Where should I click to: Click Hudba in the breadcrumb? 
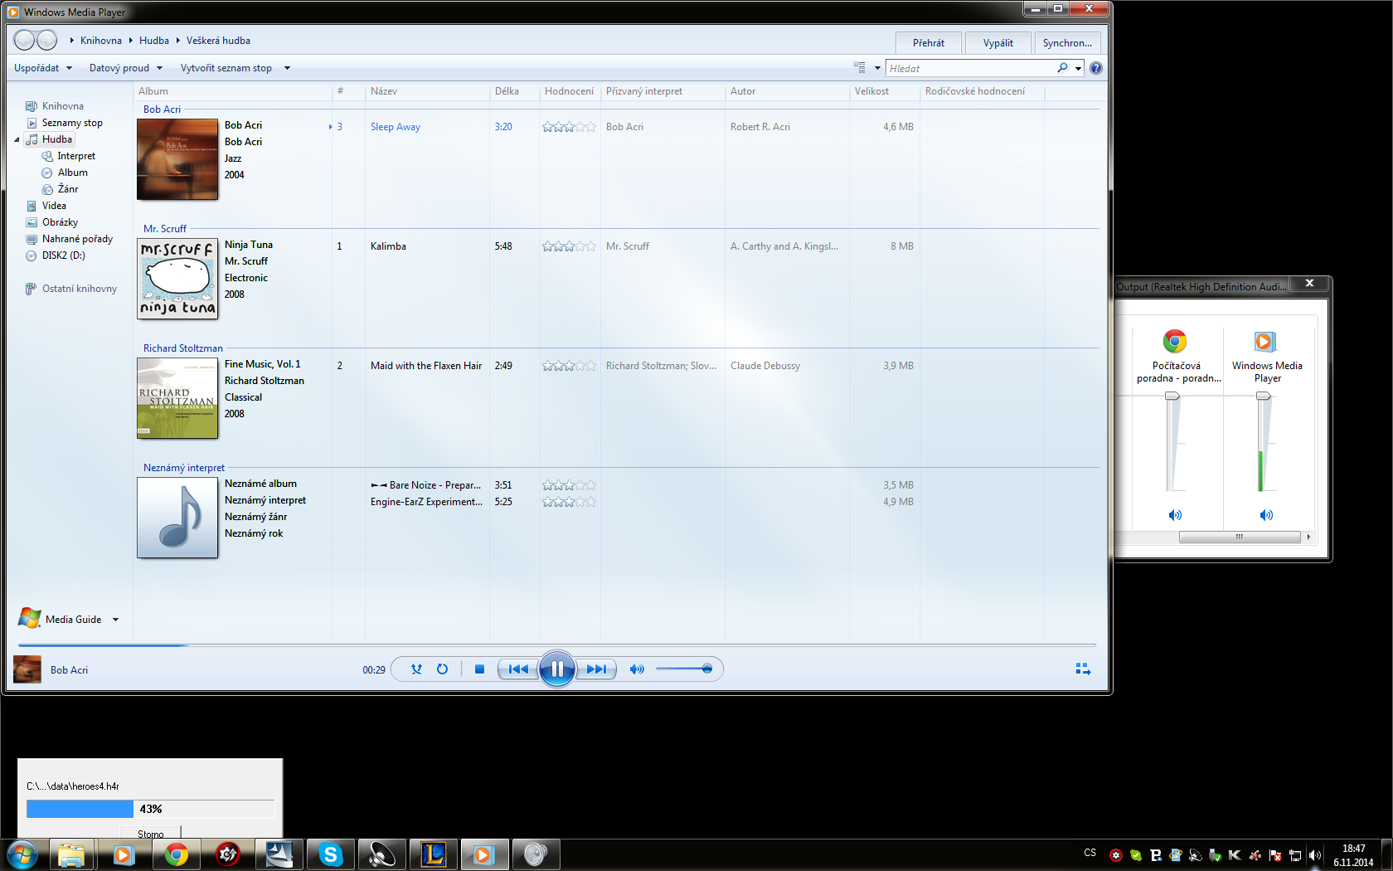coord(154,41)
